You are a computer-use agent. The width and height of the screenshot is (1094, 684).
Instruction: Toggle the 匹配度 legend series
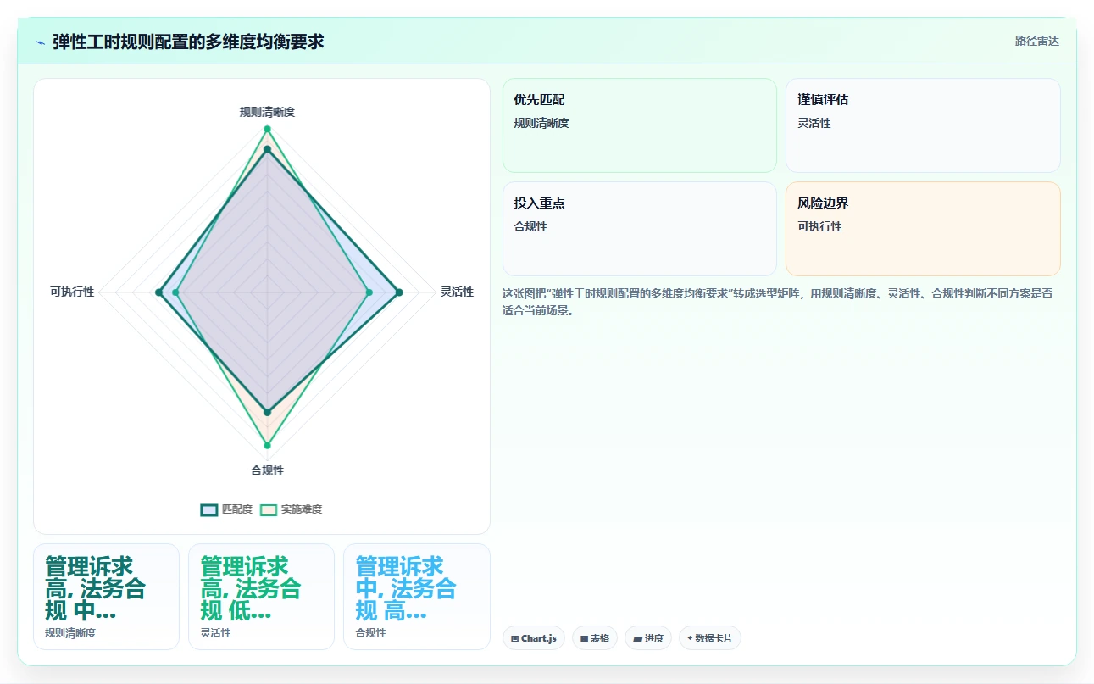(x=226, y=509)
